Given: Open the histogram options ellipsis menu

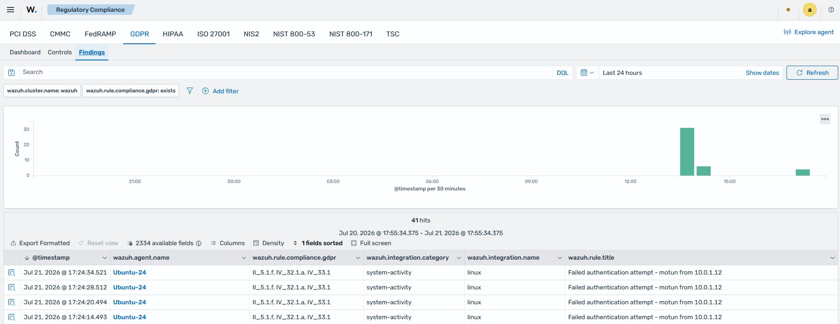Looking at the screenshot, I should click(x=825, y=119).
